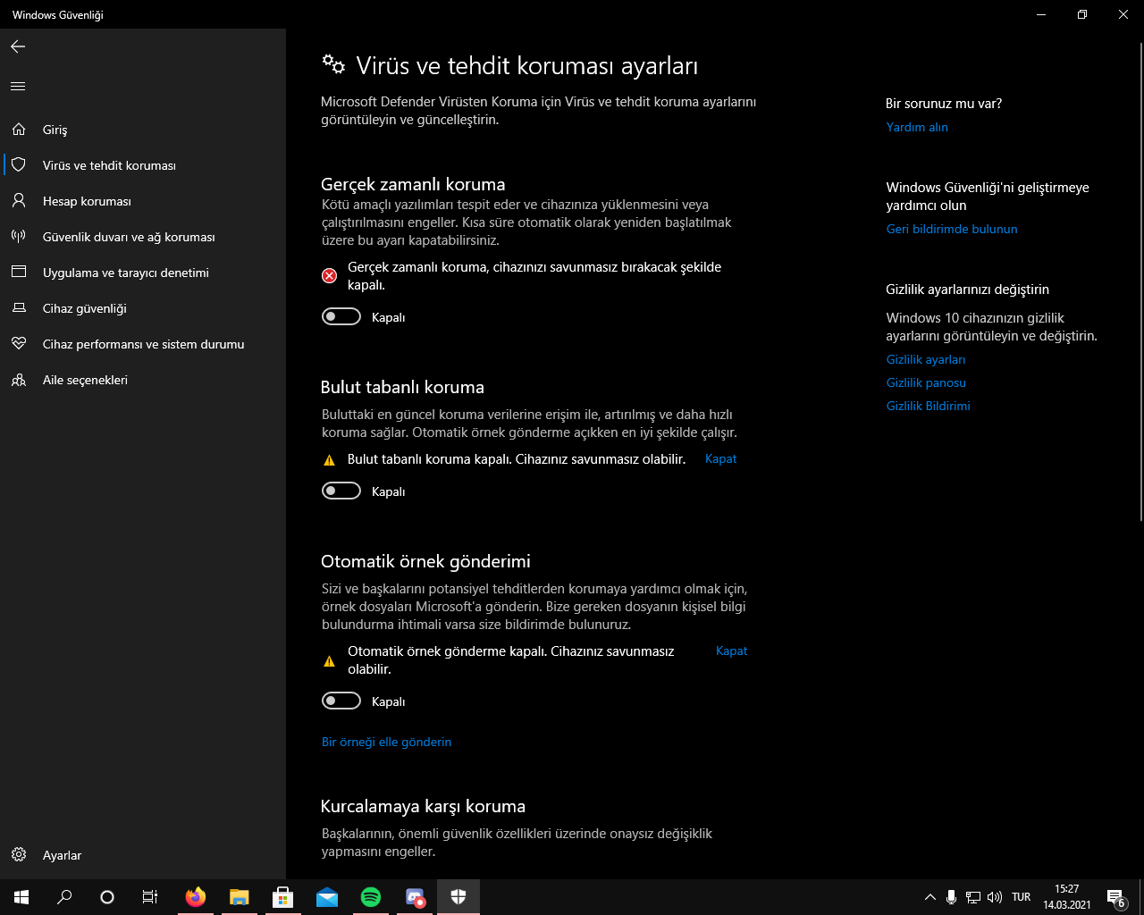Open Gizlilik Bildirimi link
This screenshot has height=915, width=1144.
(x=929, y=406)
